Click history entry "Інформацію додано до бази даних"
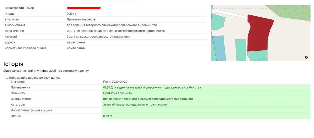Image resolution: width=314 pixels, height=138 pixels. (x=35, y=78)
